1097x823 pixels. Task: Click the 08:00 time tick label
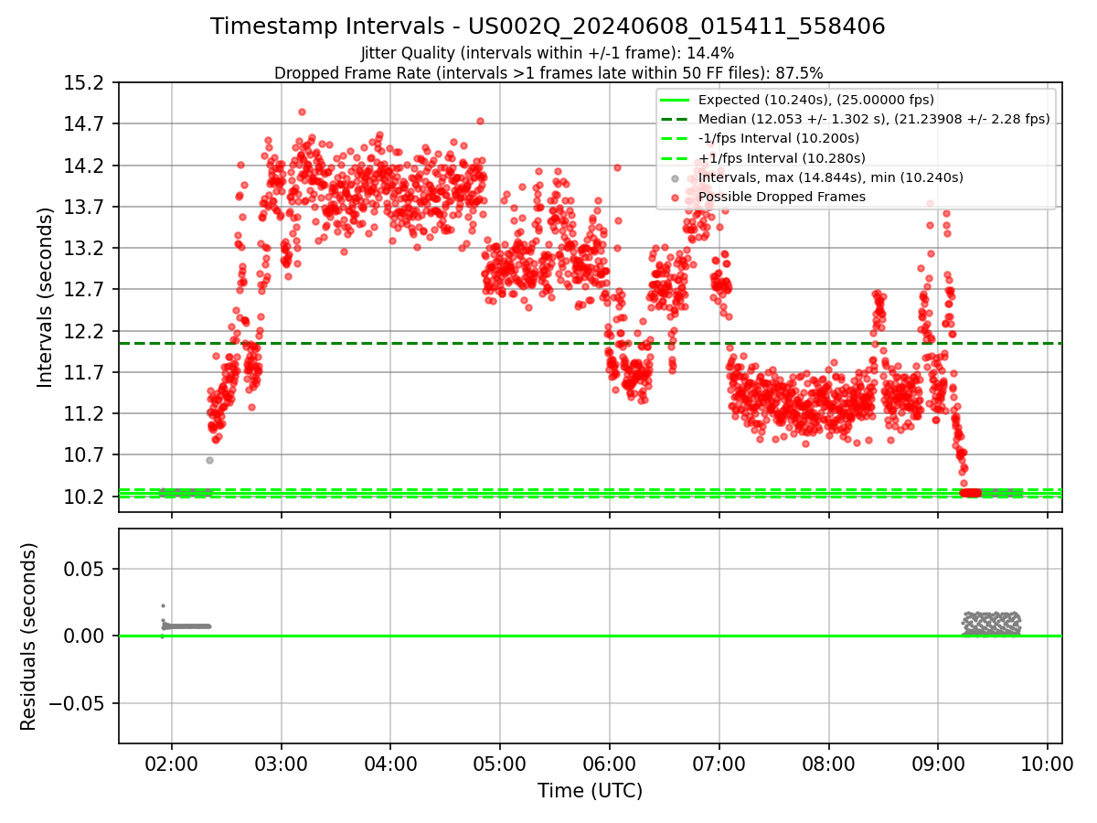click(828, 762)
